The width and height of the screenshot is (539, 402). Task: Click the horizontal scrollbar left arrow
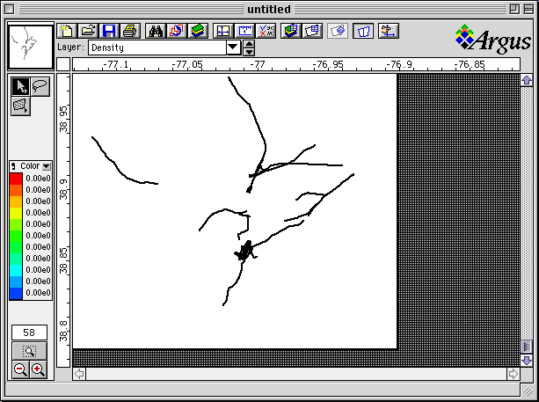pyautogui.click(x=79, y=374)
